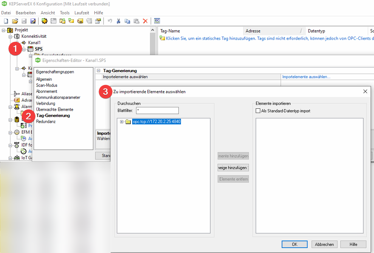Click the Advanced Tags node icon
Viewport: 374px width, 253px height.
17,100
